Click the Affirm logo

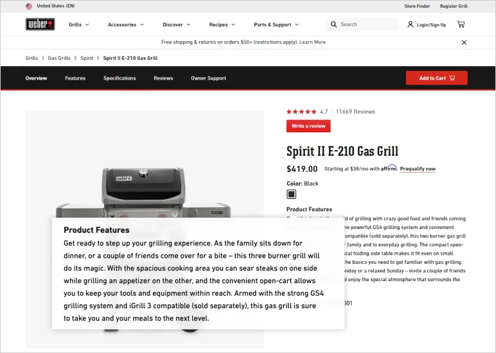[x=389, y=168]
